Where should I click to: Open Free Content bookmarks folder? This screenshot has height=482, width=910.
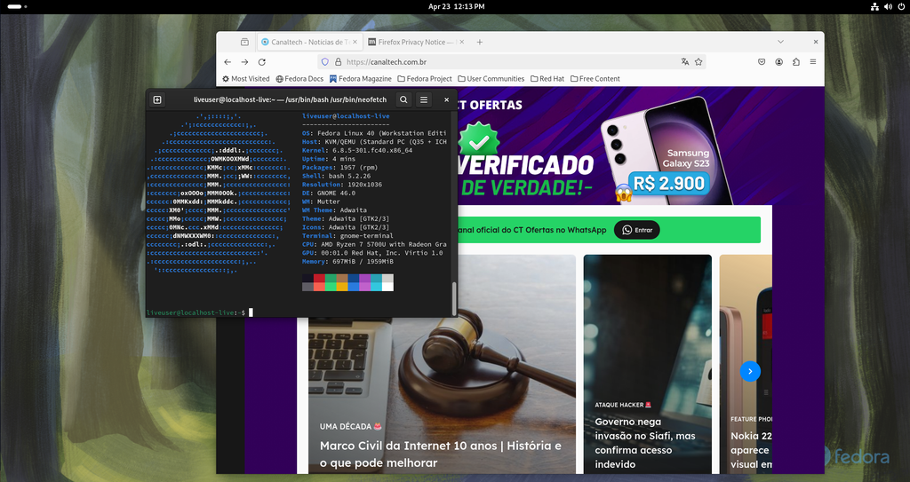pyautogui.click(x=595, y=79)
